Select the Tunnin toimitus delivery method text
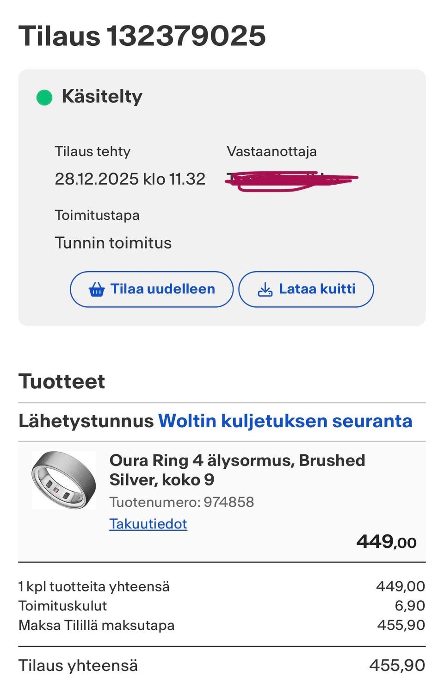This screenshot has height=696, width=444. [x=113, y=242]
